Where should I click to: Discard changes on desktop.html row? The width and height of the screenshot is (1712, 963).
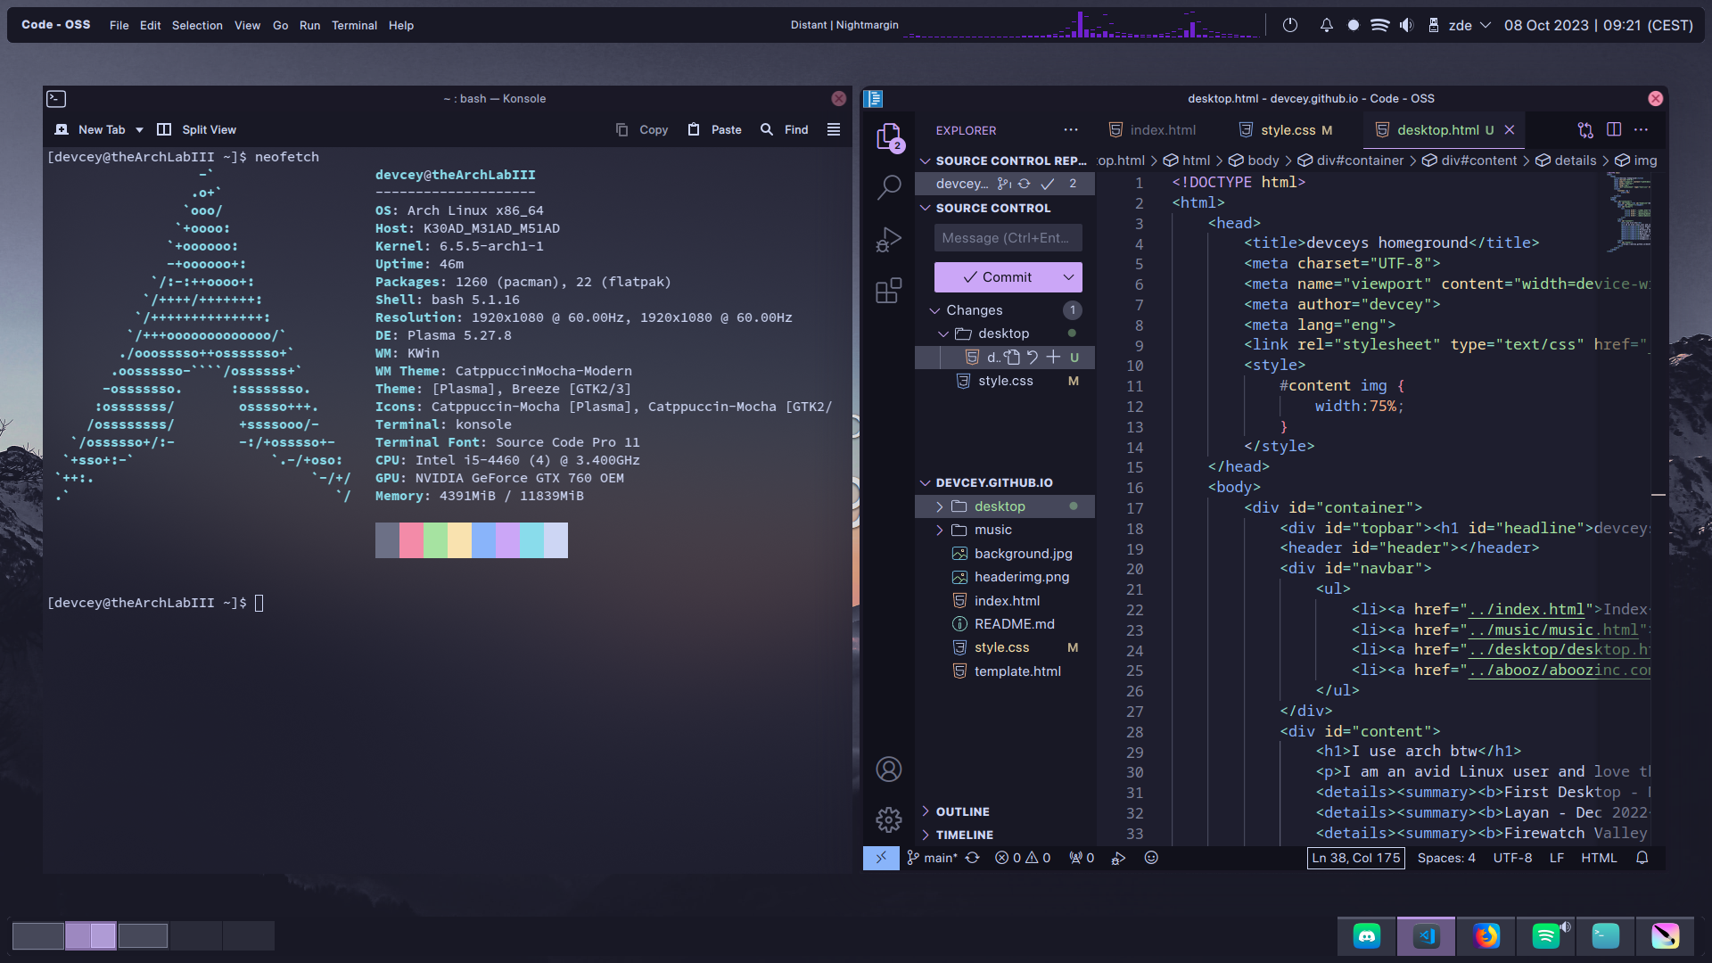click(1033, 358)
